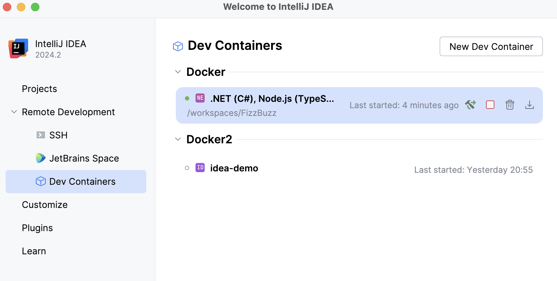
Task: Click the IntelliJ IDEA logo icon
Action: 18,48
